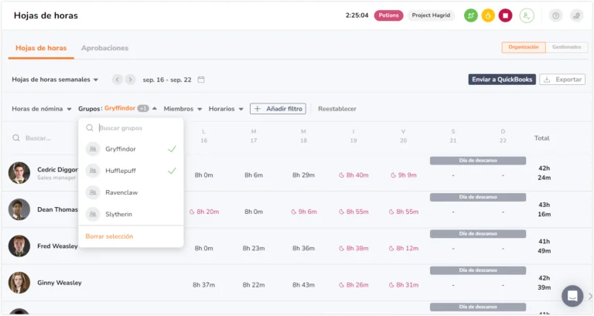Click the Ravenclaw group icon

click(93, 192)
